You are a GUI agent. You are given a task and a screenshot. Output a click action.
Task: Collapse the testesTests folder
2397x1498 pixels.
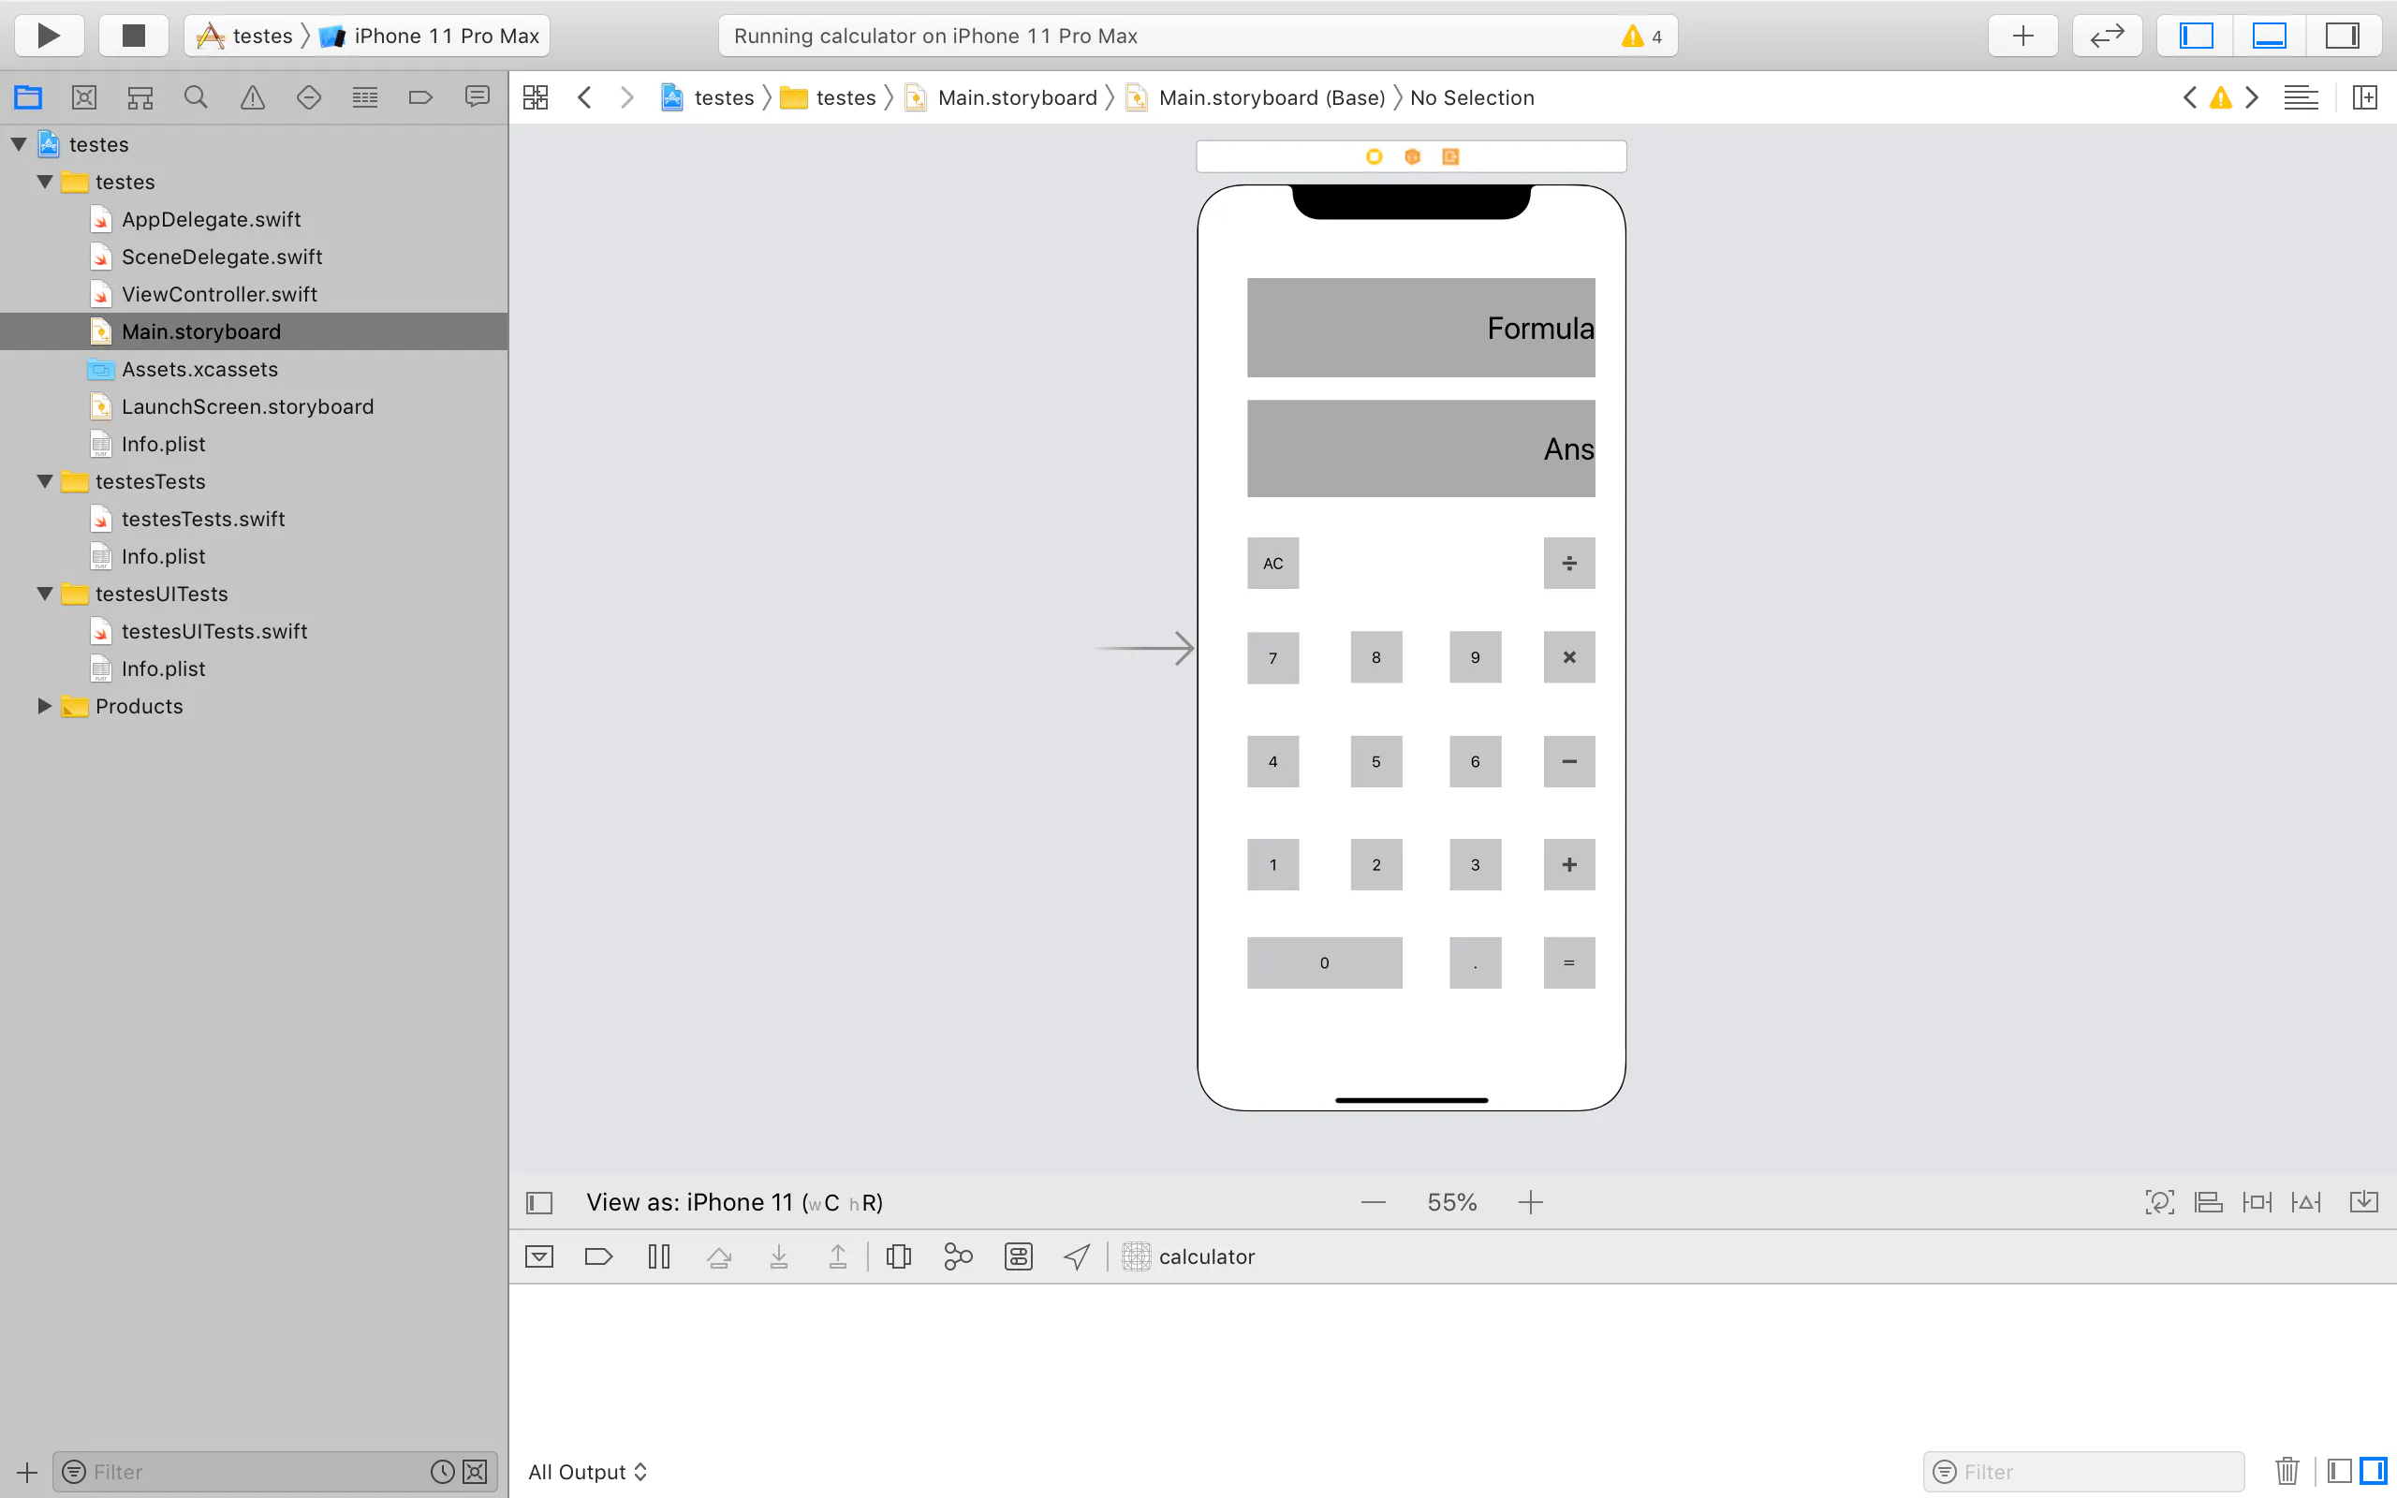pos(45,481)
